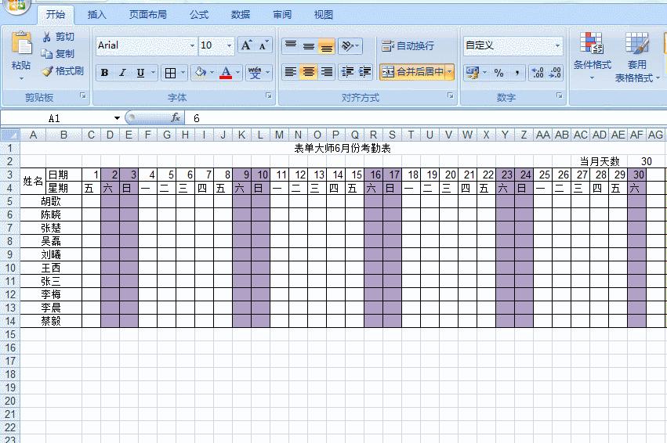Open the Alignment (对齐方式) dialog launcher
This screenshot has width=667, height=443.
pos(451,96)
